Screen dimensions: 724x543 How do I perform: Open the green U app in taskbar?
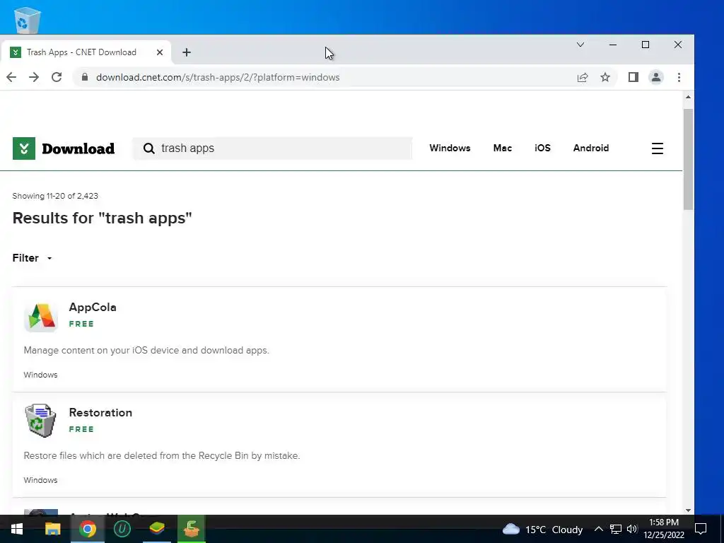(x=122, y=529)
